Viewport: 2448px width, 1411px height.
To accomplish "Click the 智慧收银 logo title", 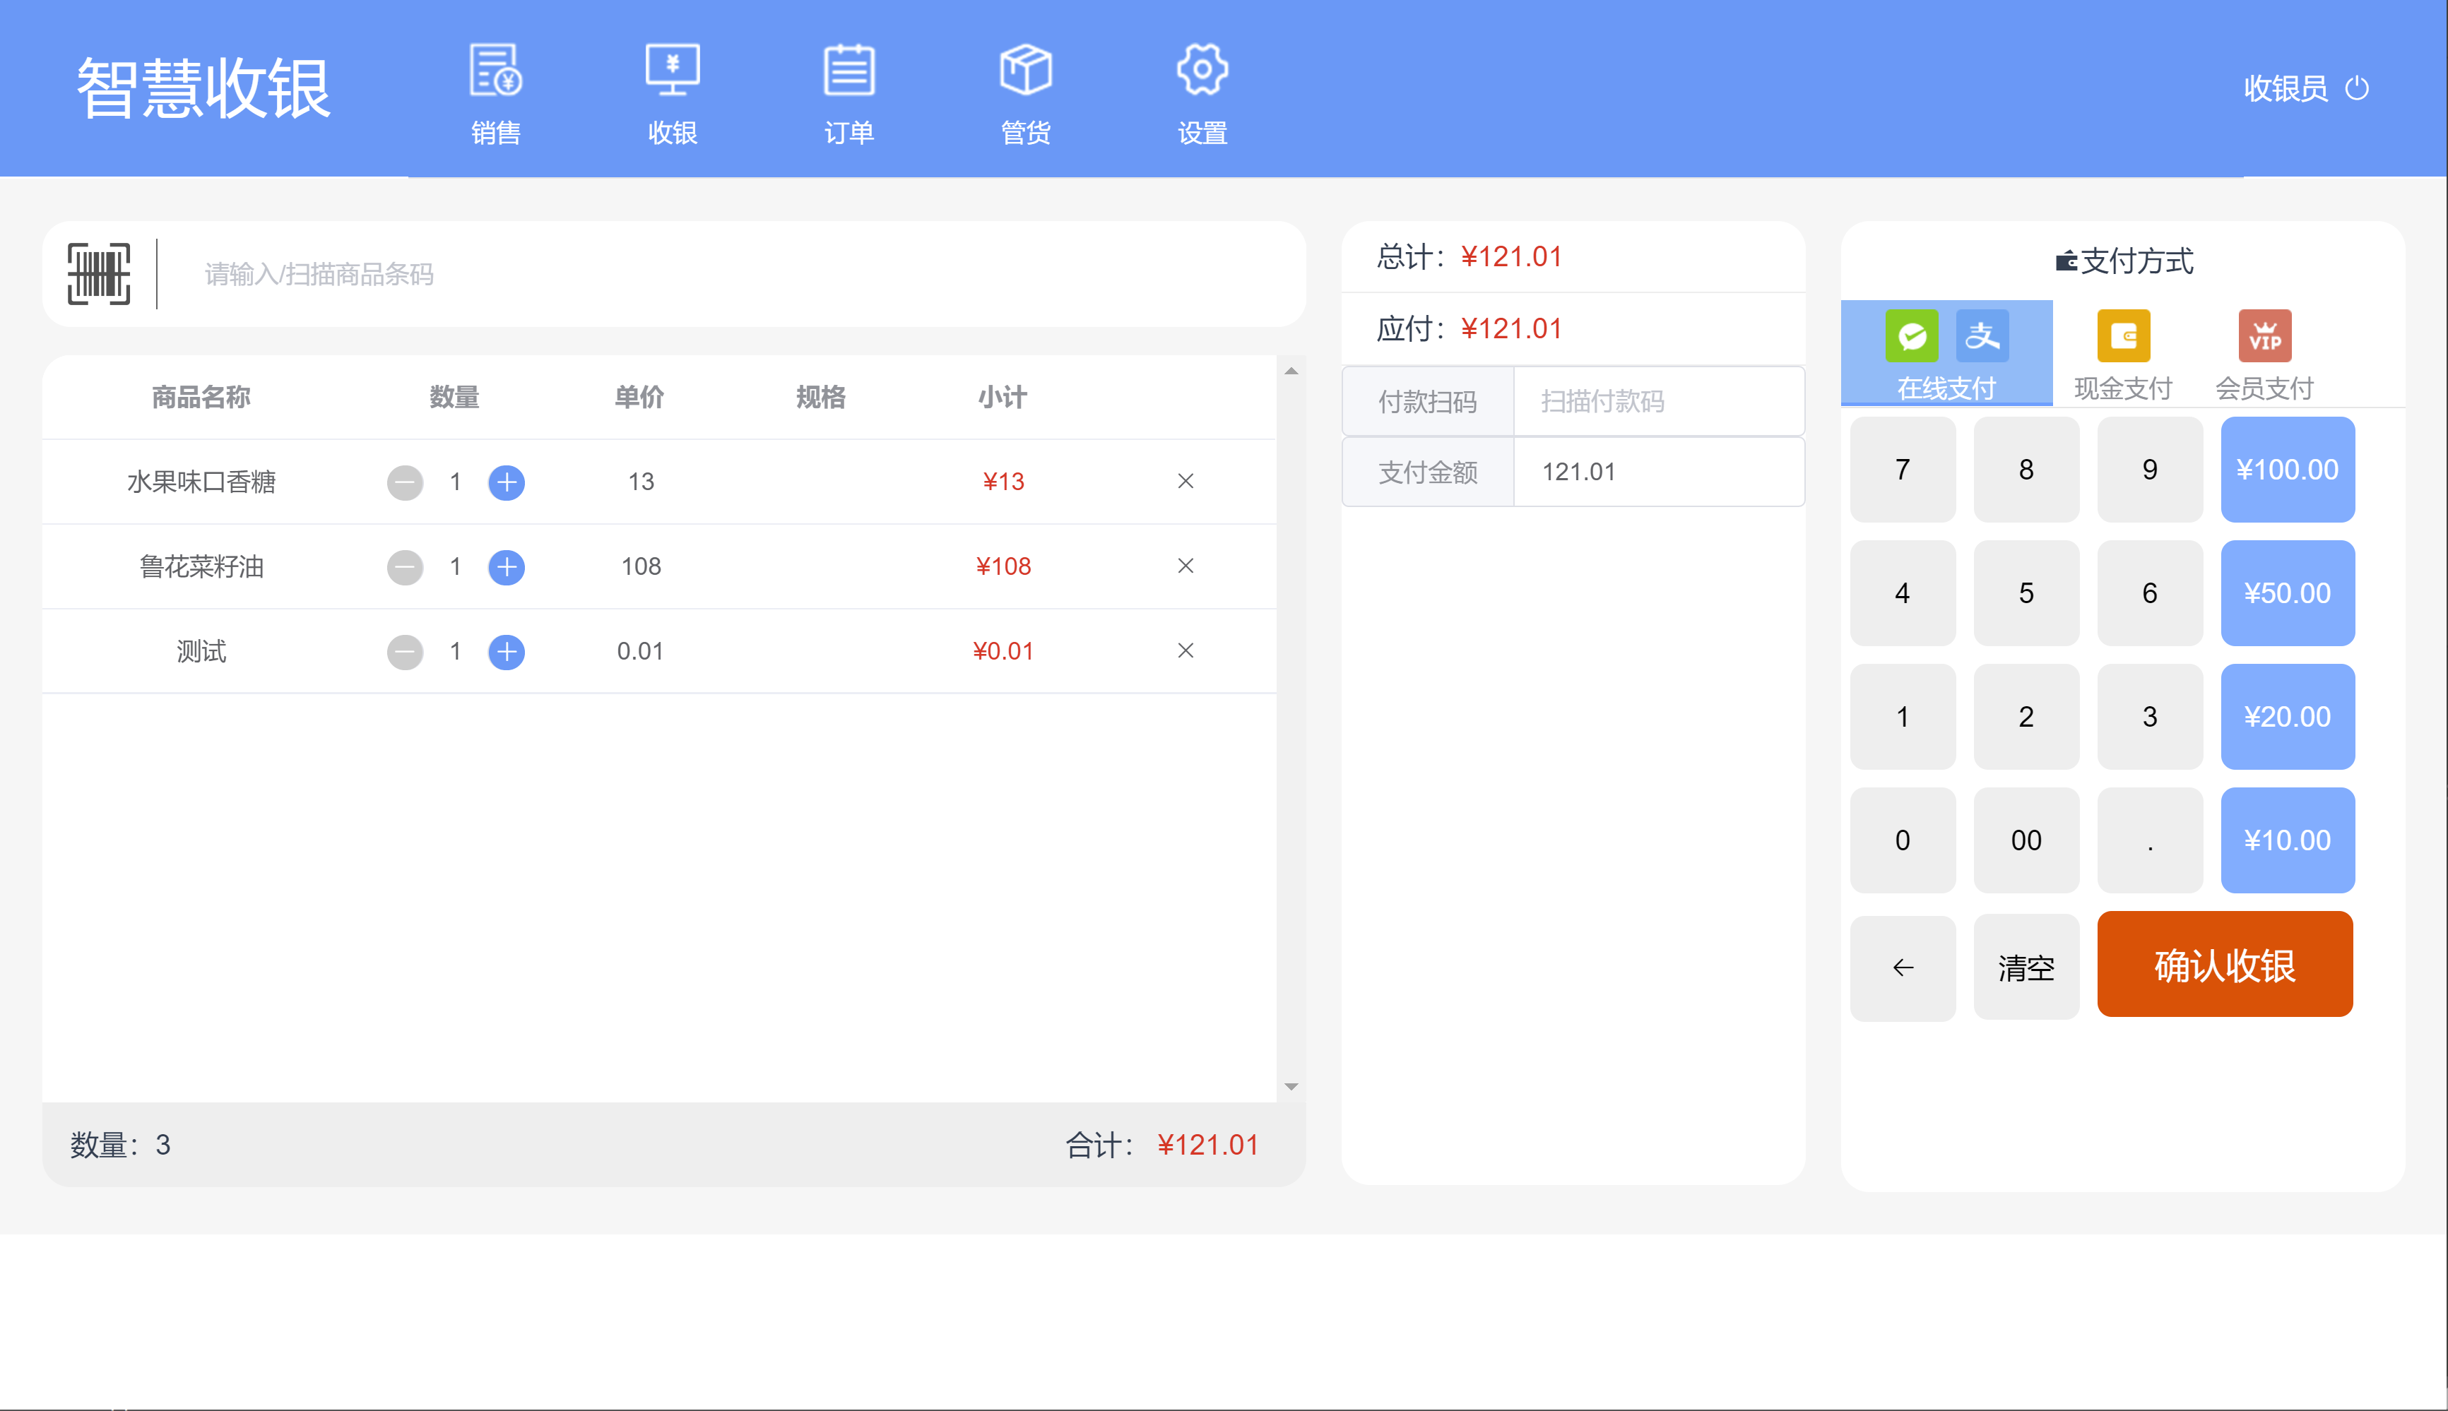I will pos(203,88).
